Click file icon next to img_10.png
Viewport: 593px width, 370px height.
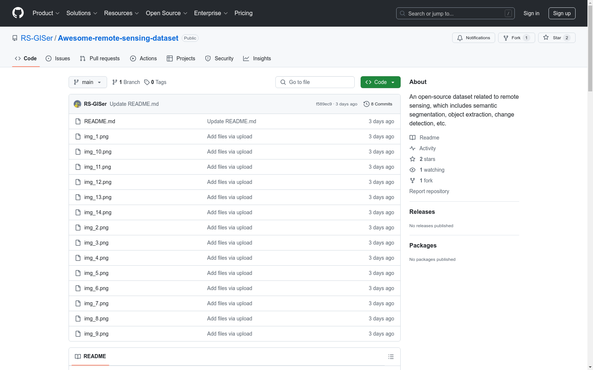point(78,152)
